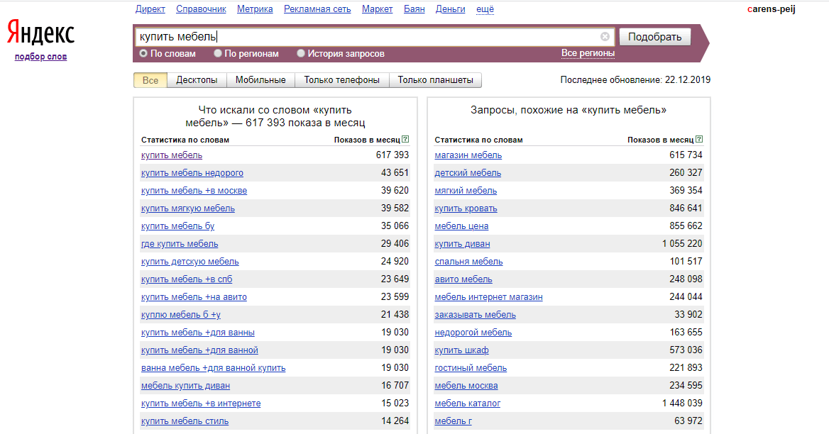Select the 'История запросов' radio button

coord(301,53)
